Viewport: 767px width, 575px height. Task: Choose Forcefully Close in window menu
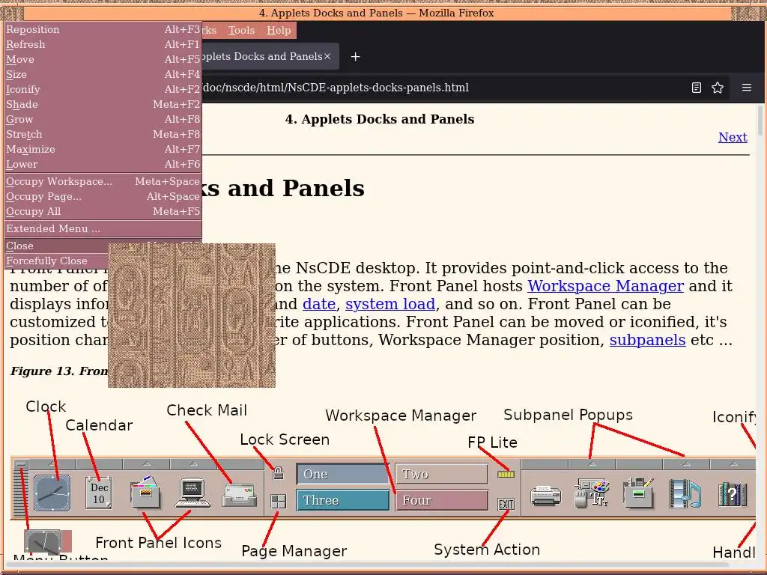[x=55, y=261]
